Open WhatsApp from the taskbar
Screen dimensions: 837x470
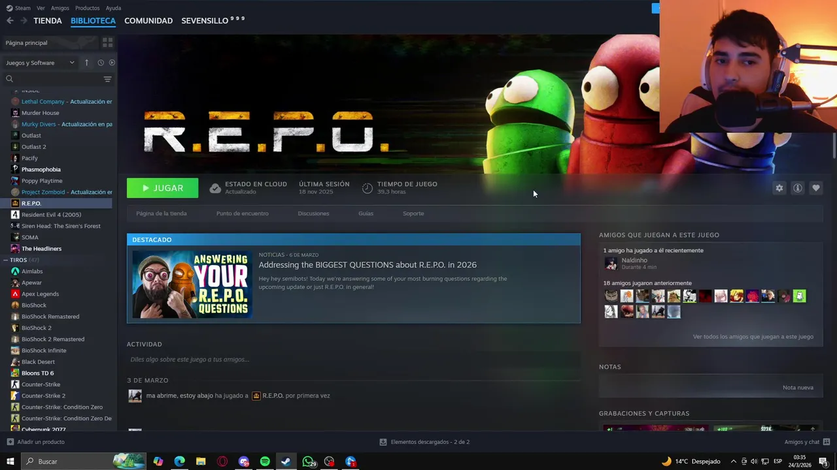point(308,462)
